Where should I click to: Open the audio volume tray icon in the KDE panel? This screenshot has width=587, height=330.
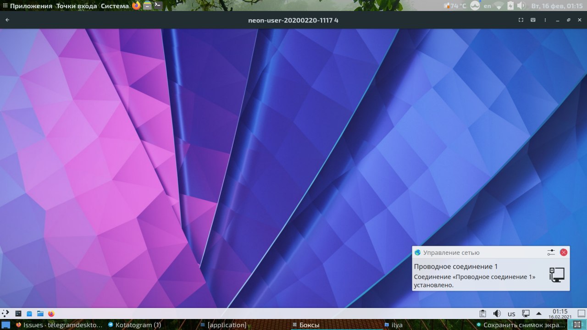(497, 314)
